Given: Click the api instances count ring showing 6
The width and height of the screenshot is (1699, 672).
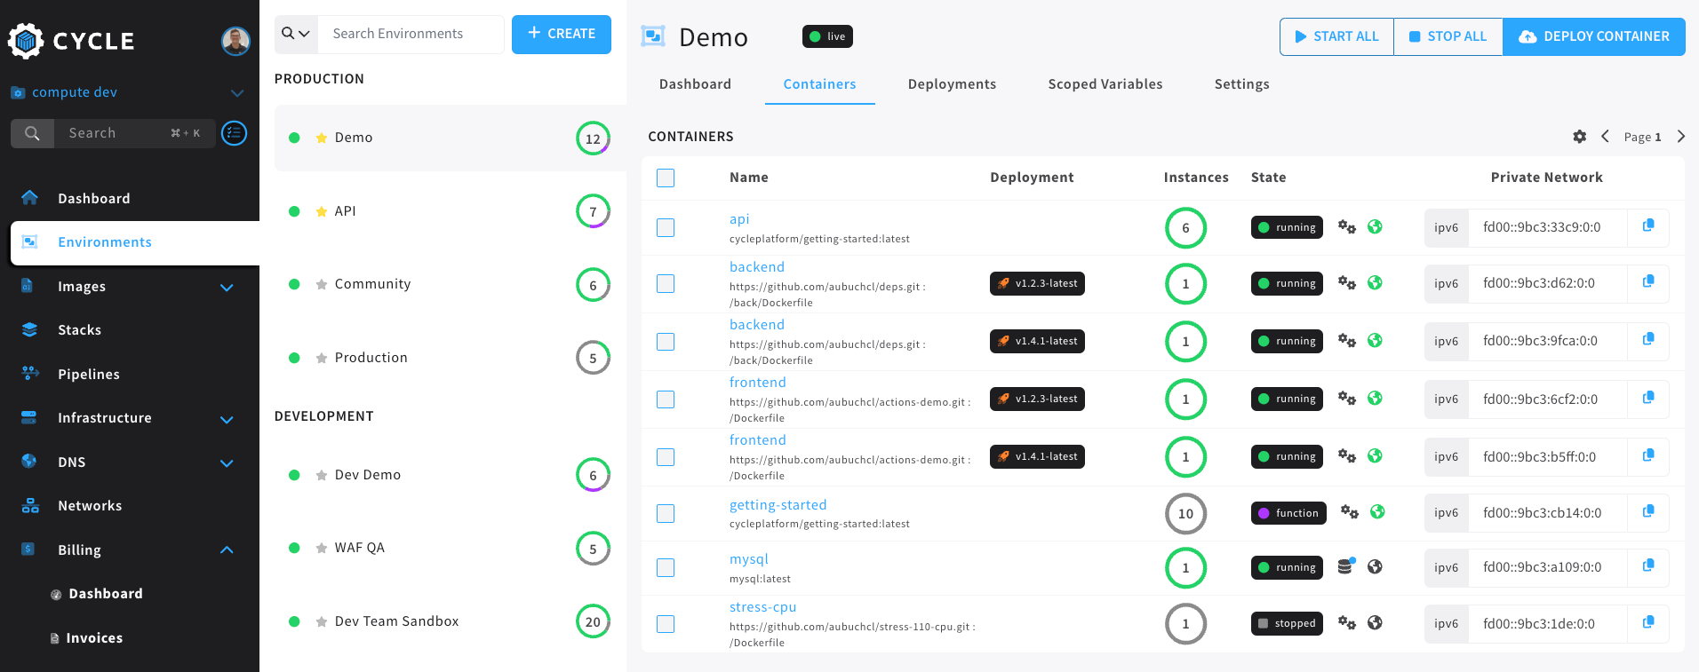Looking at the screenshot, I should click(1185, 228).
